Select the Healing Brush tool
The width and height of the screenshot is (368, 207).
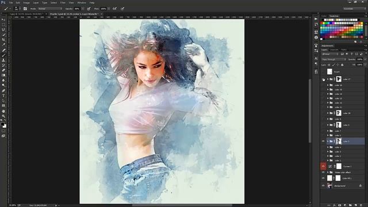coord(3,50)
